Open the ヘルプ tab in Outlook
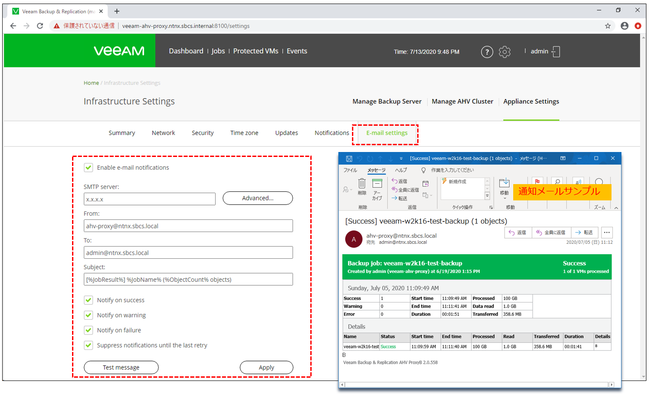Screen dimensions: 650x394 (401, 170)
